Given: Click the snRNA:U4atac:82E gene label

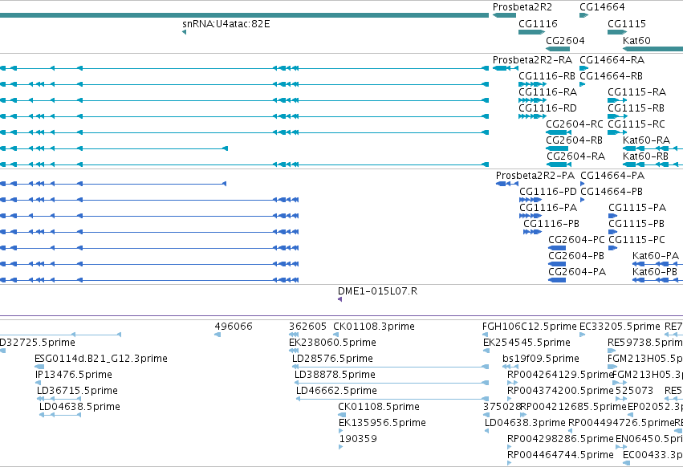Looking at the screenshot, I should tap(226, 23).
